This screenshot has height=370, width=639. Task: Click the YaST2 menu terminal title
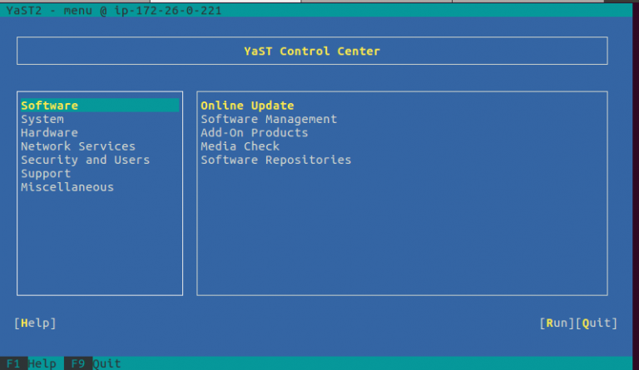tap(114, 10)
